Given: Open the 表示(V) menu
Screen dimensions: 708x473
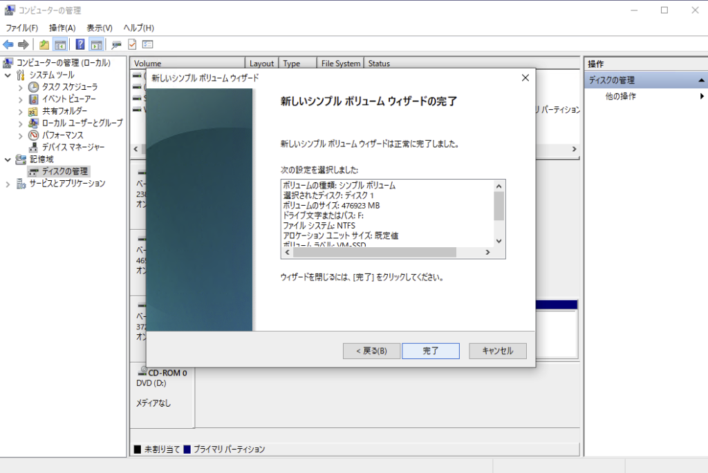Looking at the screenshot, I should pos(99,28).
